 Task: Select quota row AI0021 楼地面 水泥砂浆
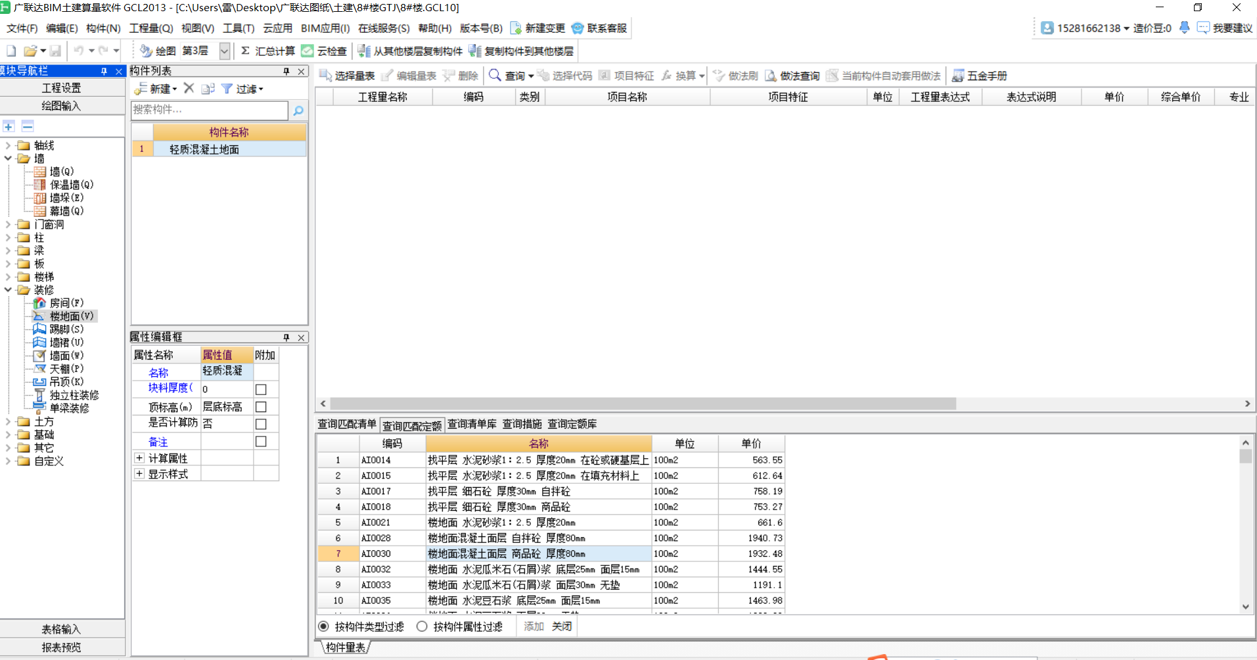pyautogui.click(x=551, y=523)
